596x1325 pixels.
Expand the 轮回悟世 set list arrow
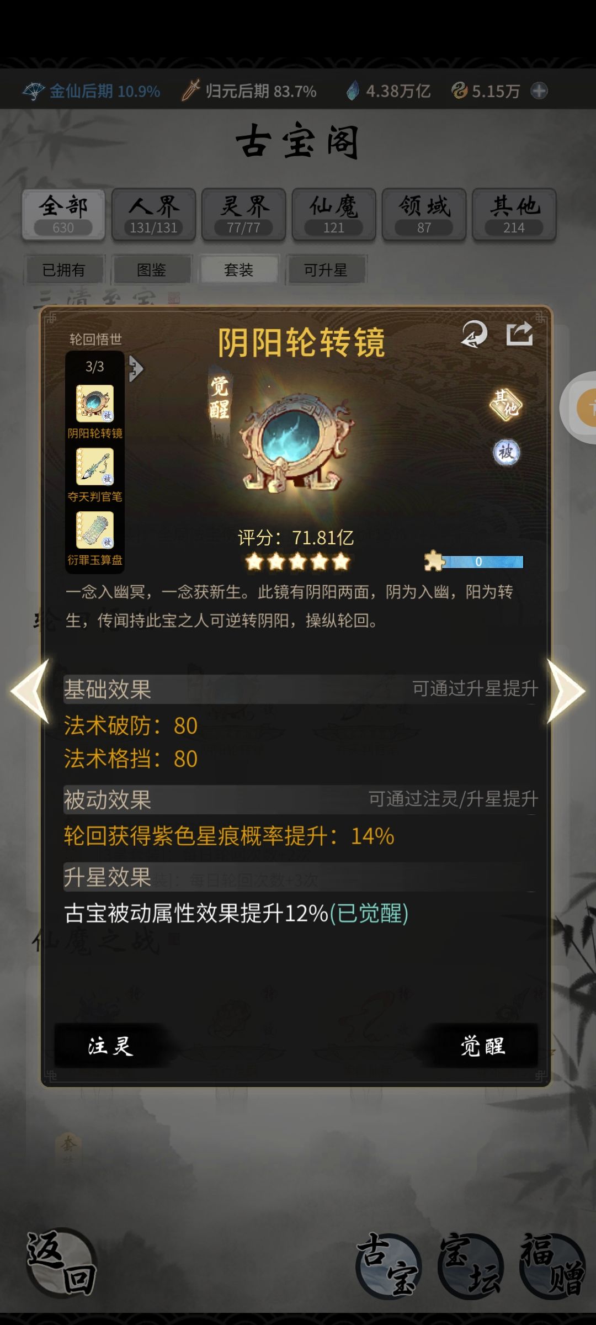pyautogui.click(x=136, y=368)
